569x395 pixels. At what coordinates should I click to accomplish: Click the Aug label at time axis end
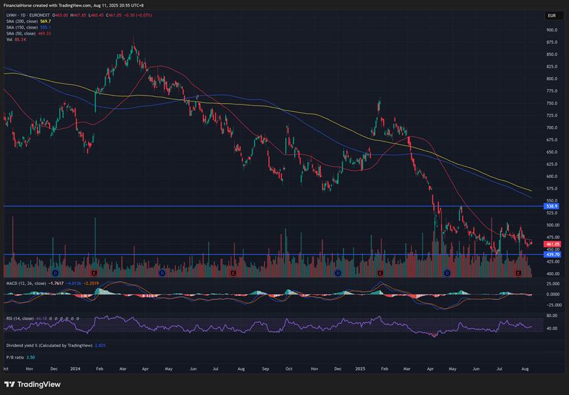point(524,369)
